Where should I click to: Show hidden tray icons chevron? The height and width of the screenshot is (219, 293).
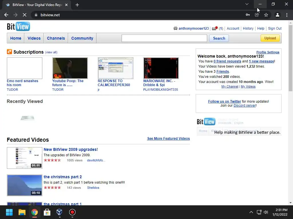(x=251, y=212)
